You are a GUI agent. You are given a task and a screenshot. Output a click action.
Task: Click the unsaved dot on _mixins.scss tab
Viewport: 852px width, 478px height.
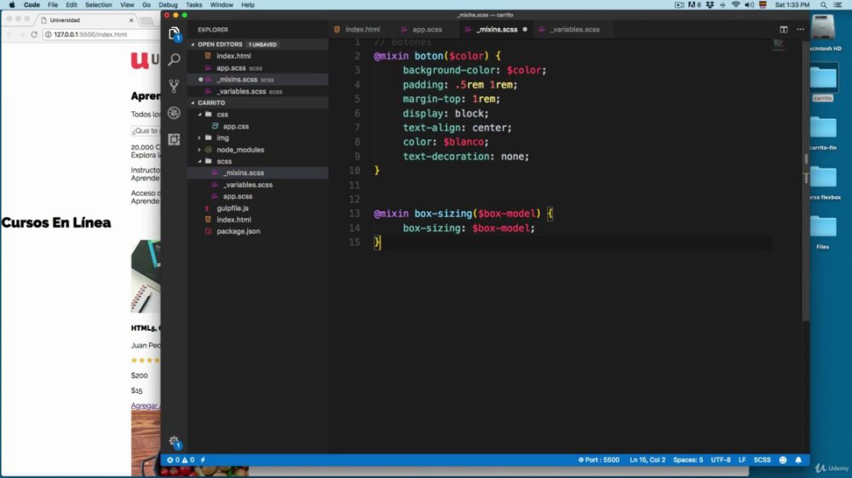[525, 29]
